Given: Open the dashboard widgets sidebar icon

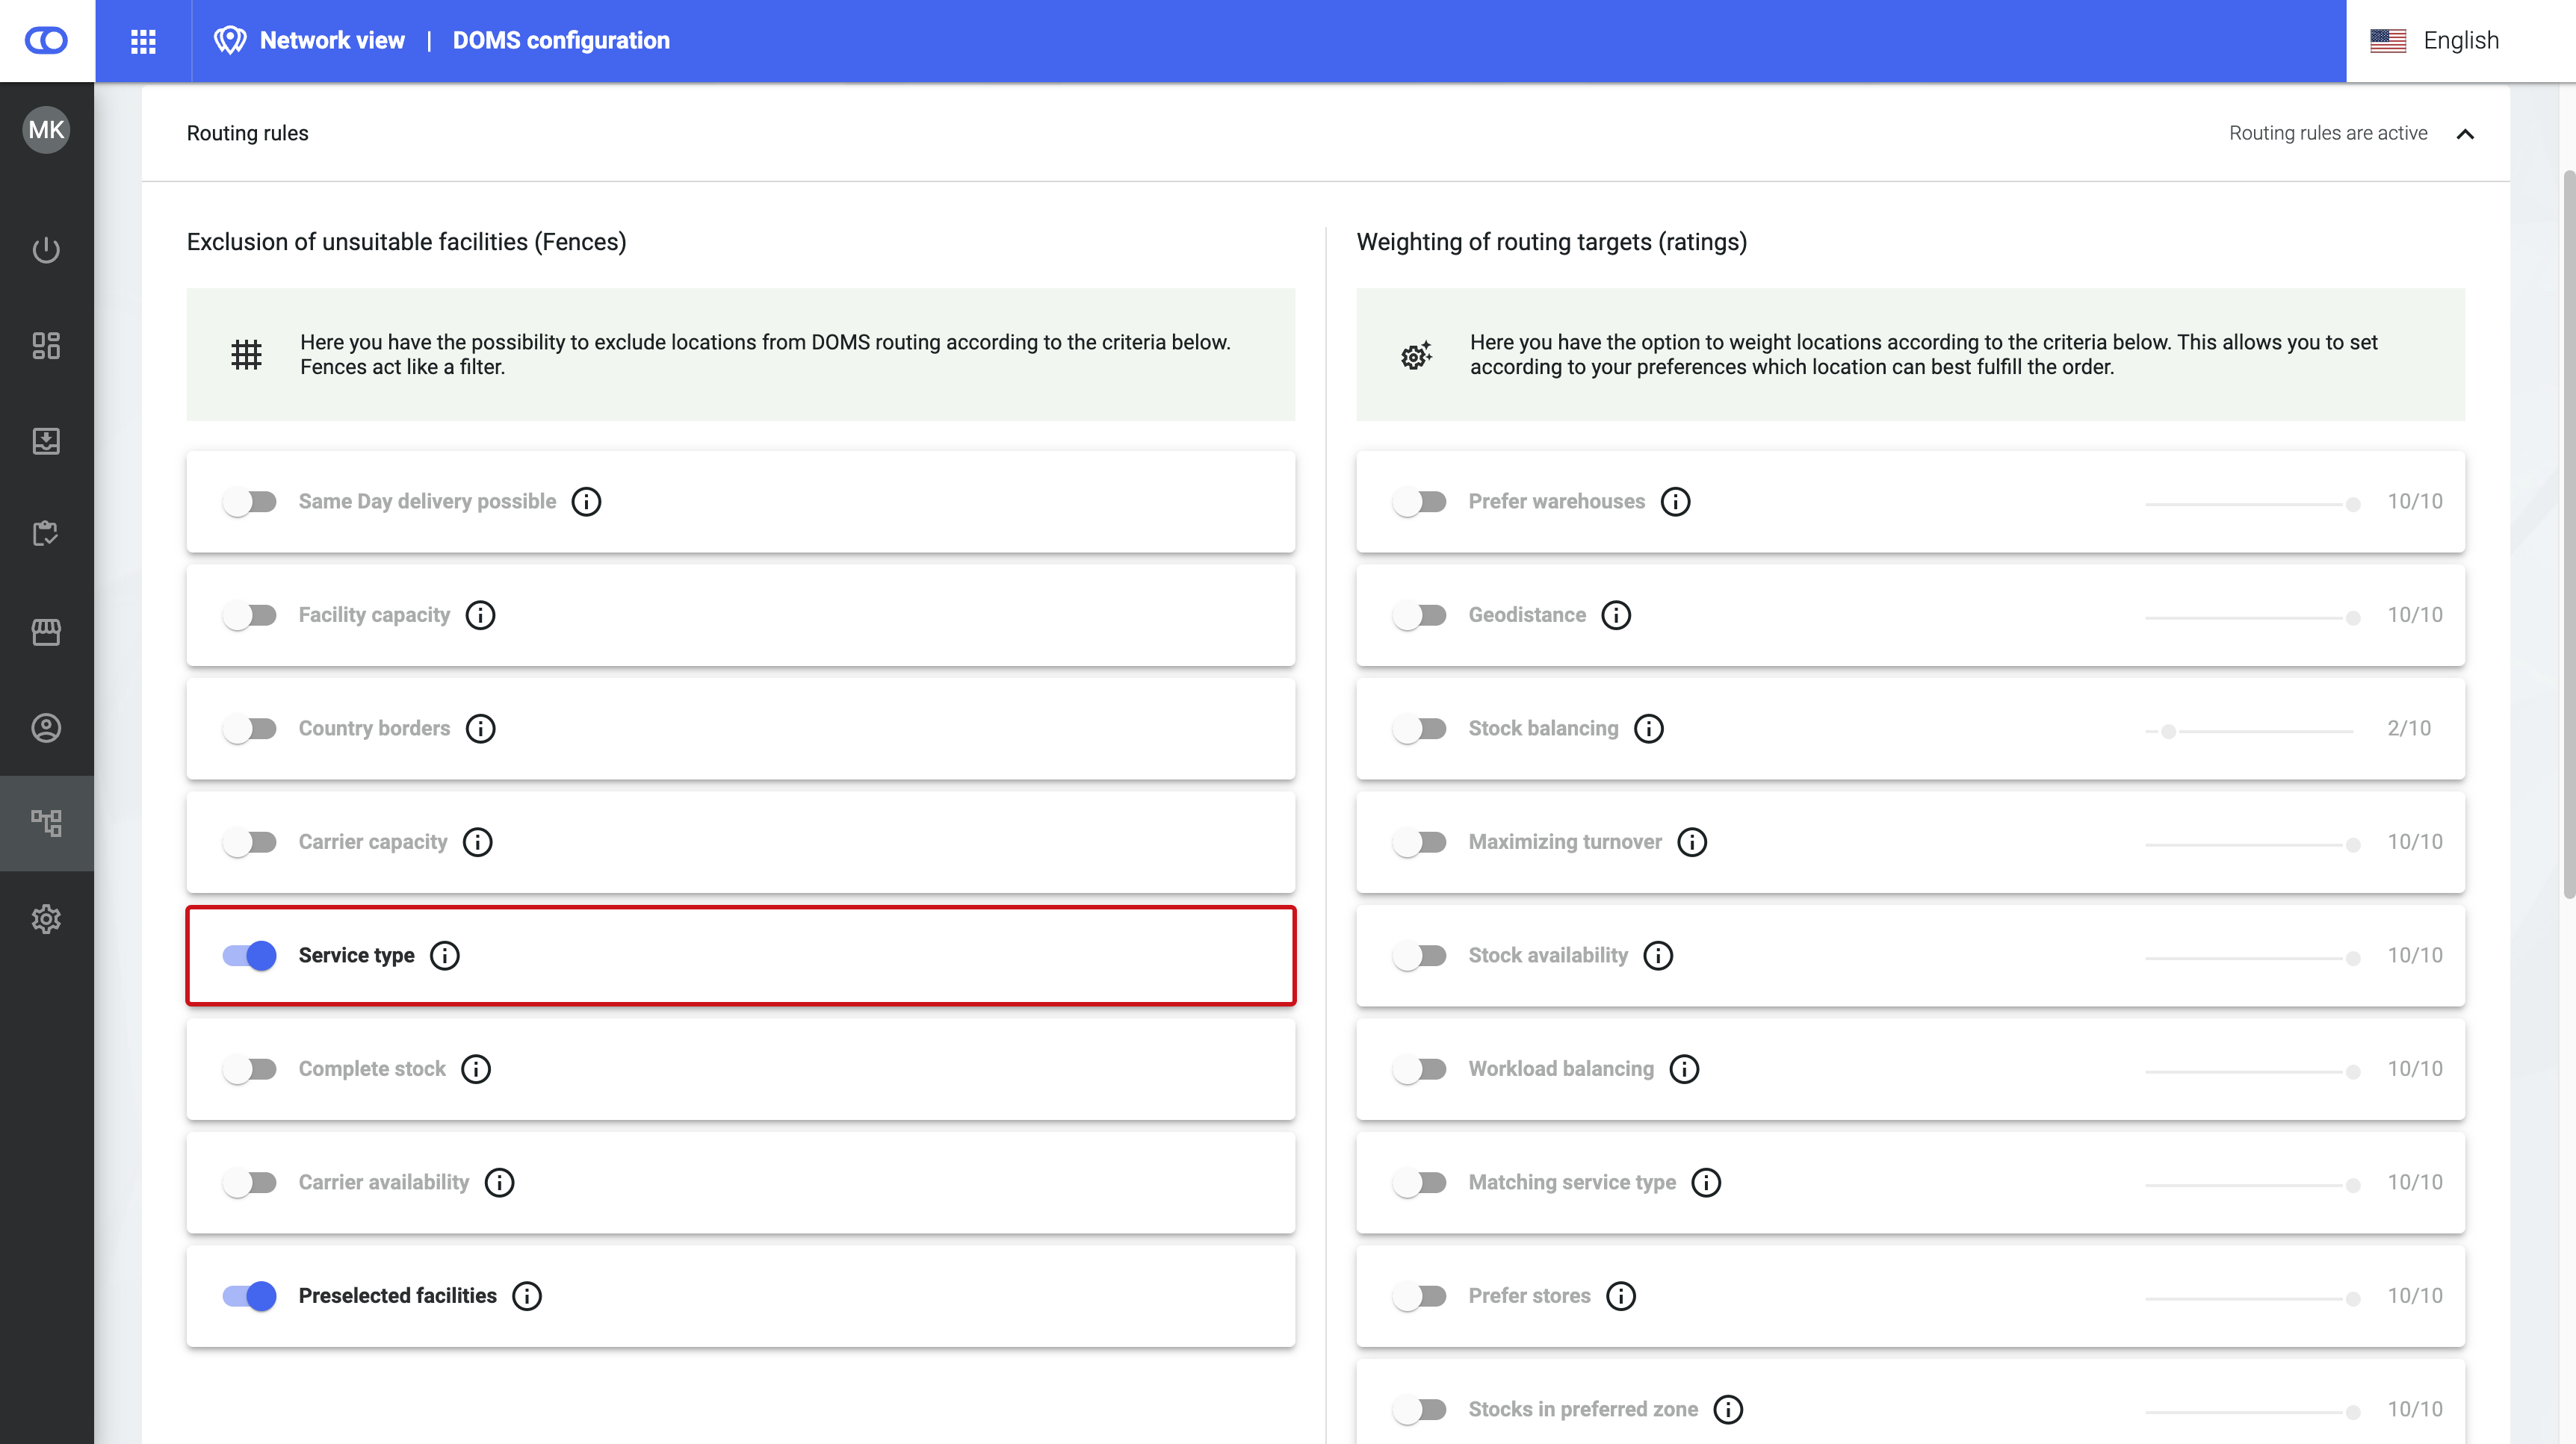Looking at the screenshot, I should click(x=46, y=346).
